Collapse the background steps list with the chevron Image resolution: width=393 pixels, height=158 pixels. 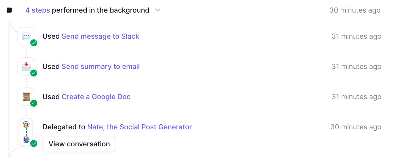(158, 10)
